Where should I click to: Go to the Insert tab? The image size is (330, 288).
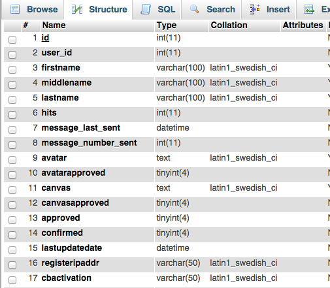coord(269,10)
